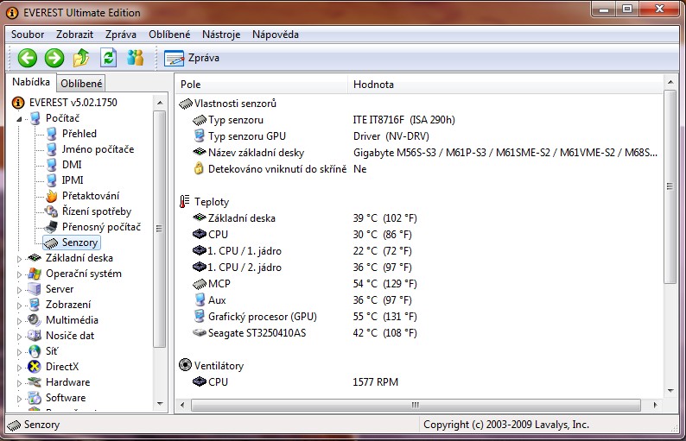Click the Přenosný počítač laptop icon
Viewport: 686px width, 441px height.
[51, 227]
